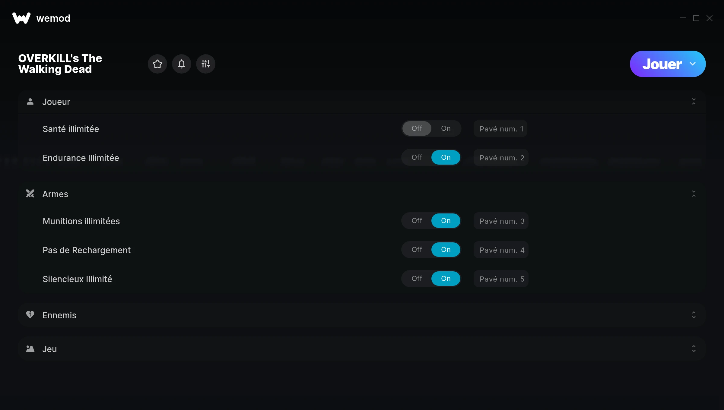Select the Armes section header

(x=55, y=194)
